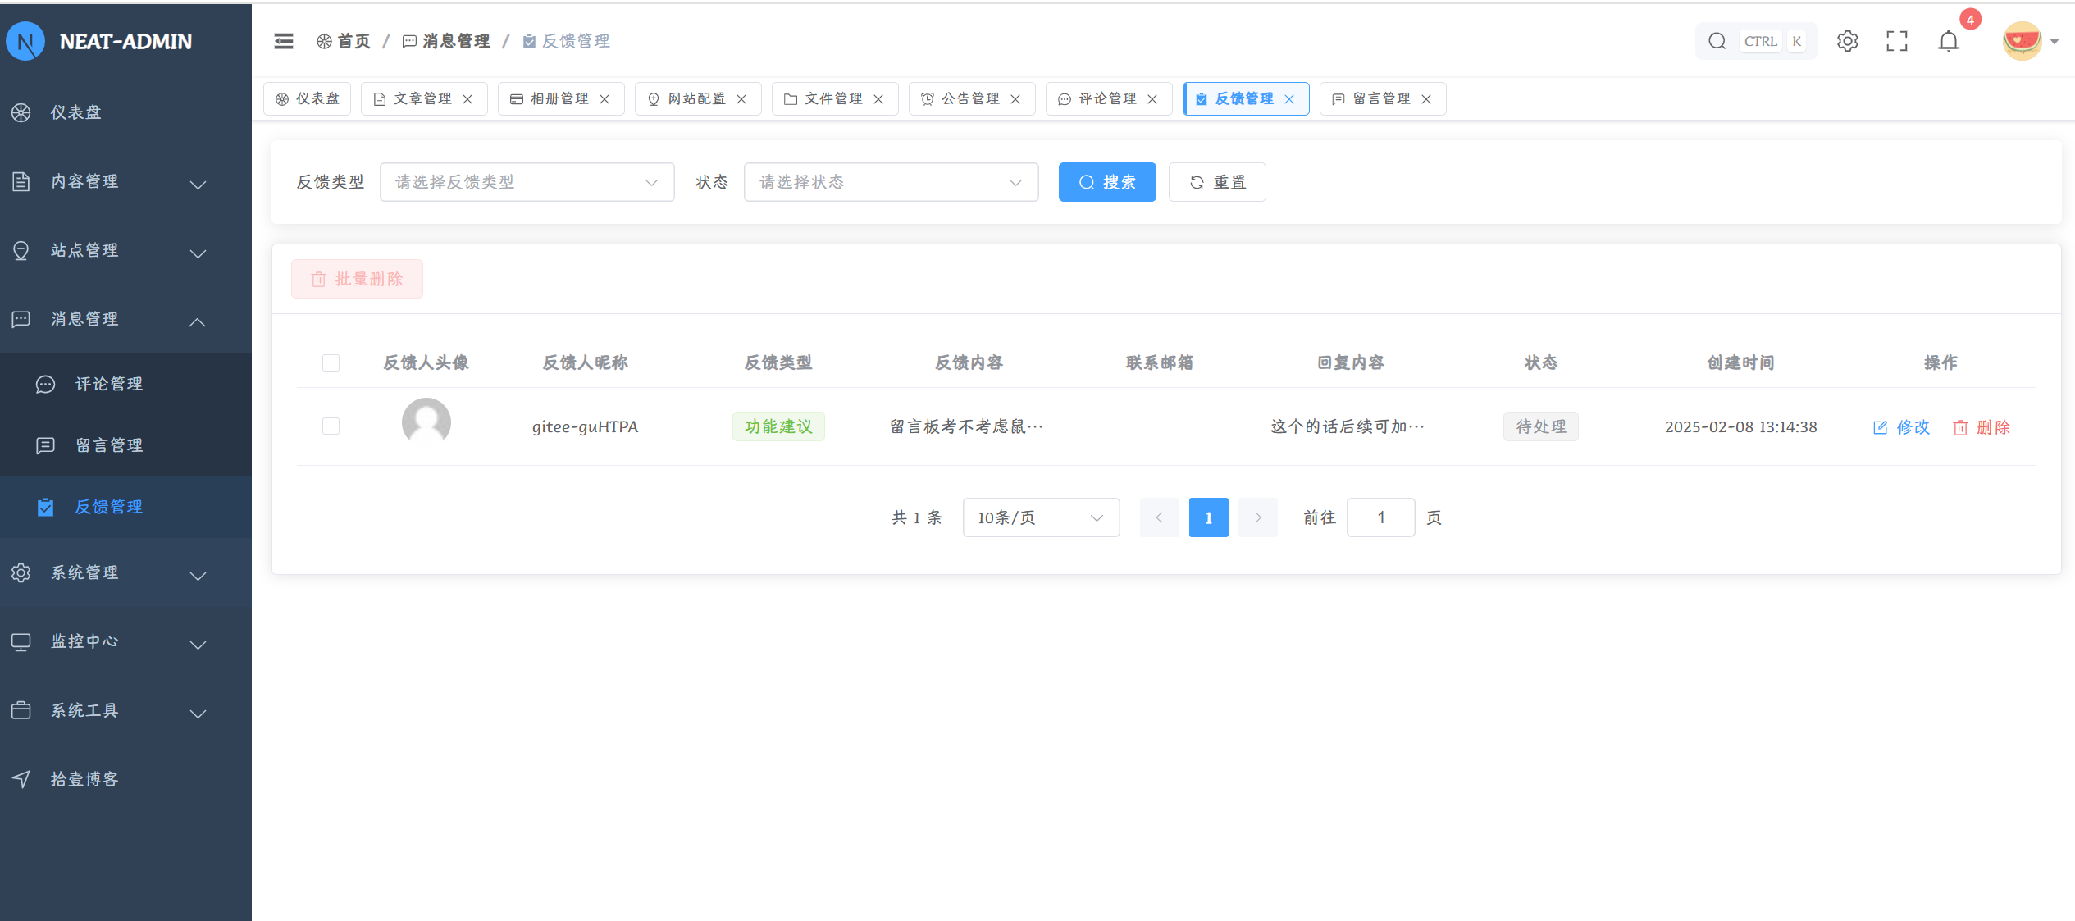The image size is (2075, 921).
Task: Click the search magnifier in the header
Action: (x=1717, y=41)
